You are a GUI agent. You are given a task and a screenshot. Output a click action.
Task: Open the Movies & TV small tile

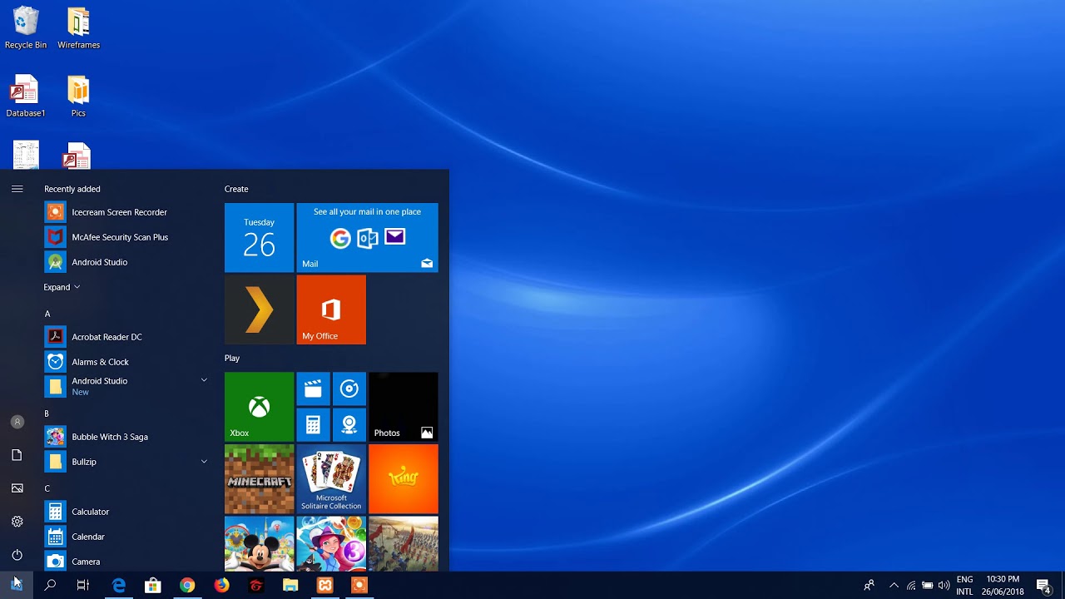[313, 389]
